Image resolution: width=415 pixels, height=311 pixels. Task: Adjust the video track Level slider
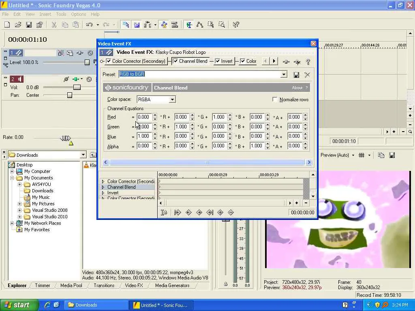coord(87,62)
